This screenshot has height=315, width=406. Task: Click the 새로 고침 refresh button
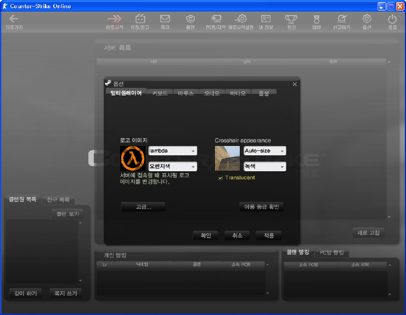coord(369,233)
